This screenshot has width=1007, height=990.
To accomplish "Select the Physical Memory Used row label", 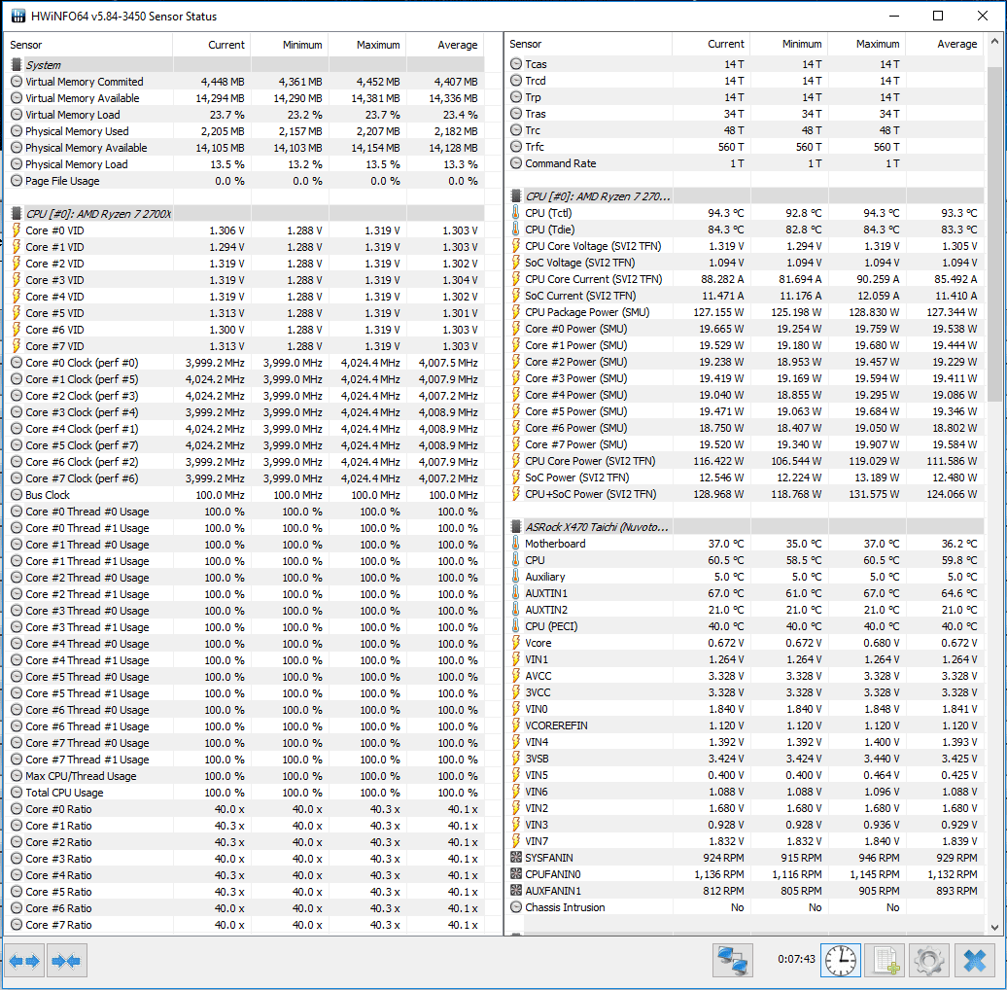I will point(77,131).
